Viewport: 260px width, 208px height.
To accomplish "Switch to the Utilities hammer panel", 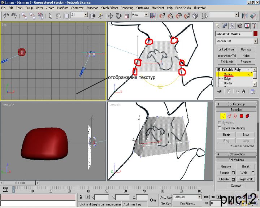I will coord(254,26).
